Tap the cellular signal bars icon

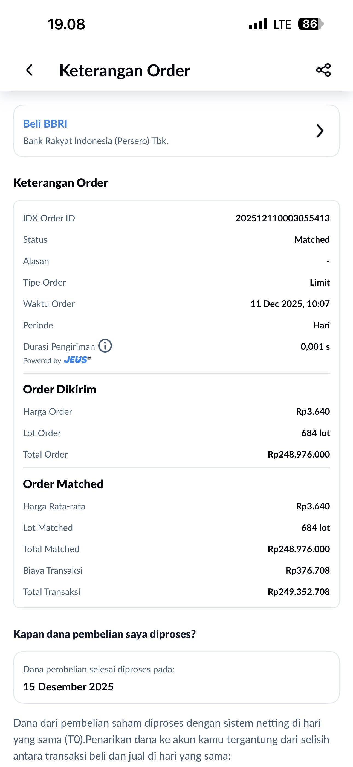click(x=258, y=24)
